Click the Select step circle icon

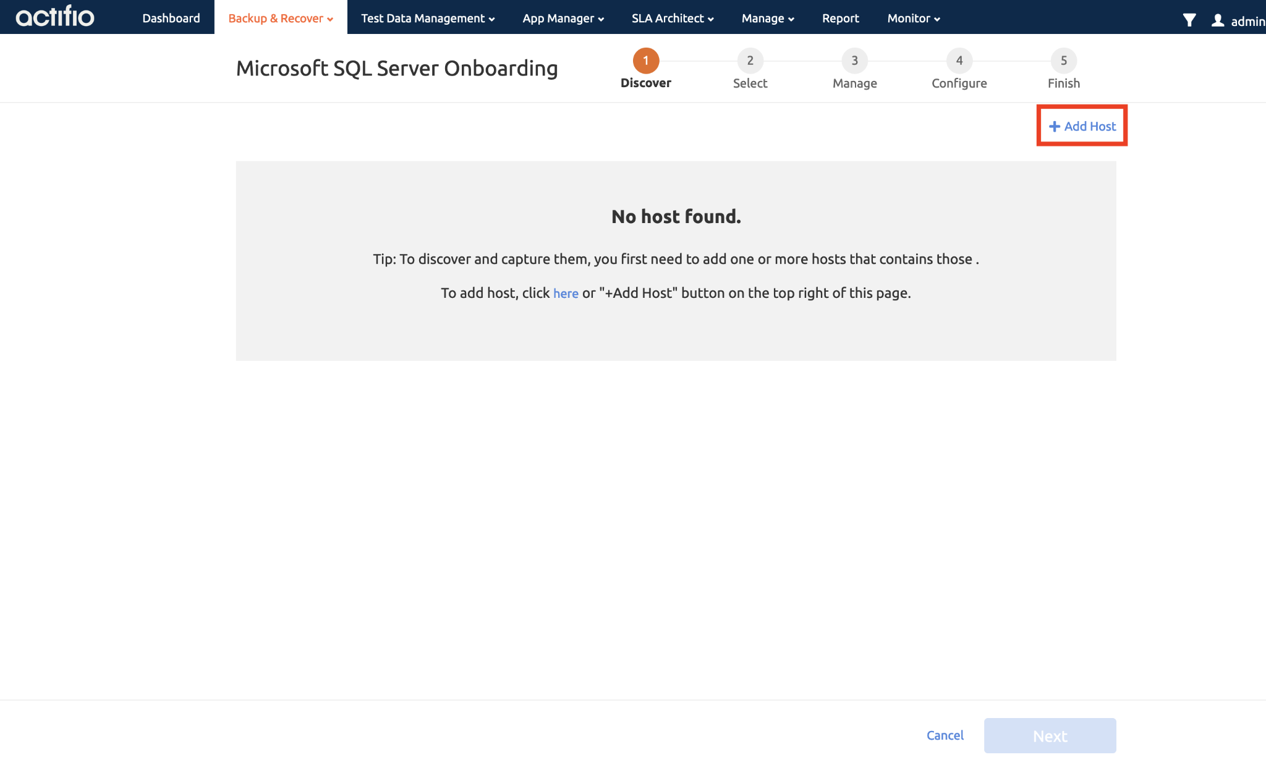tap(750, 60)
